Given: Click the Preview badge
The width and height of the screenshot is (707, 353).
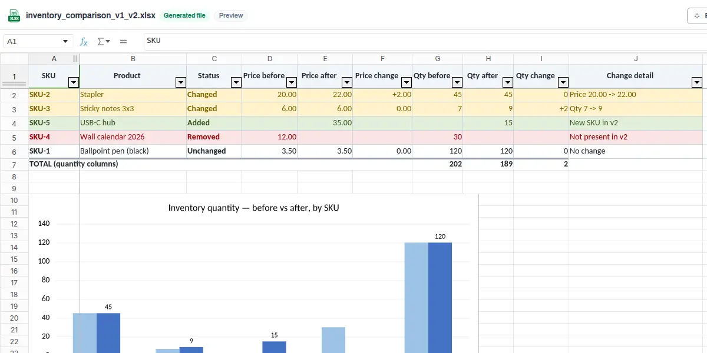Looking at the screenshot, I should click(231, 16).
